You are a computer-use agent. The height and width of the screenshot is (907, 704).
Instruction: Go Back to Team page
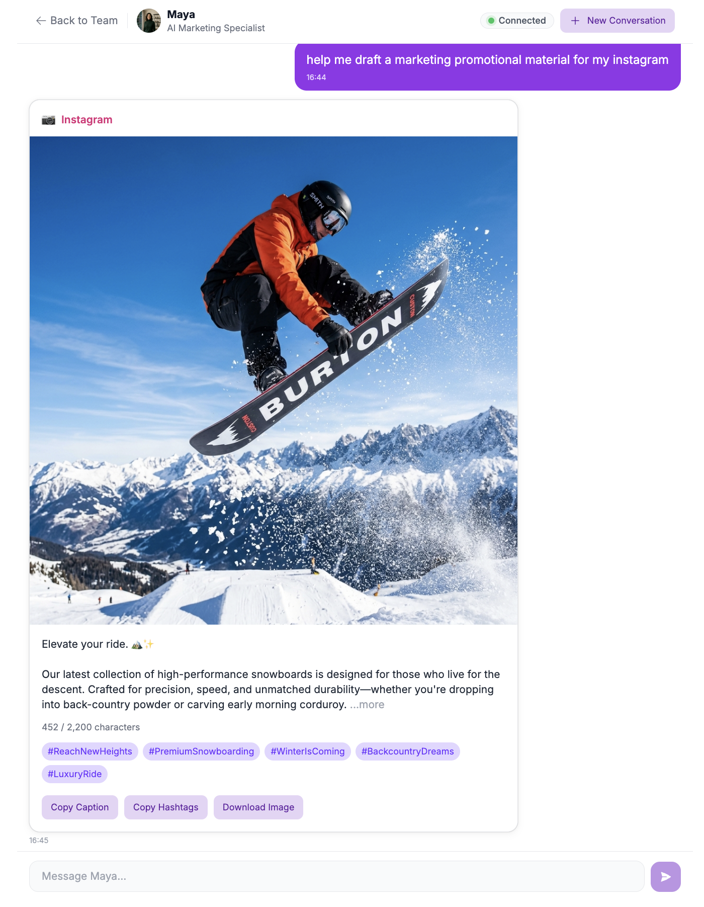pyautogui.click(x=77, y=21)
